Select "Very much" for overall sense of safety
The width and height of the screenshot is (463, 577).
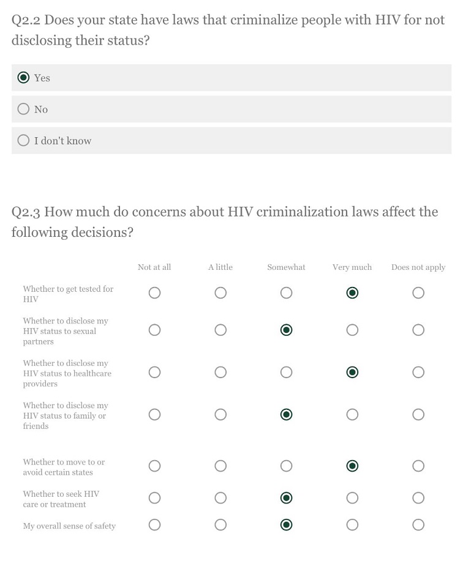pos(352,524)
